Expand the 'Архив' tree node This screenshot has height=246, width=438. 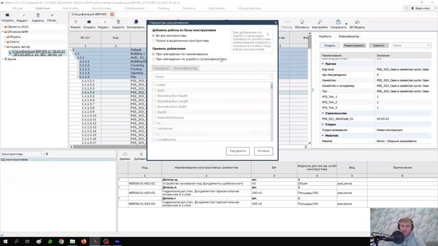coord(3,59)
